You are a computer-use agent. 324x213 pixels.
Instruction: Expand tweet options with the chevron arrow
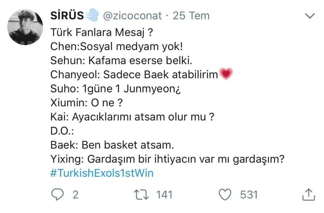[309, 15]
